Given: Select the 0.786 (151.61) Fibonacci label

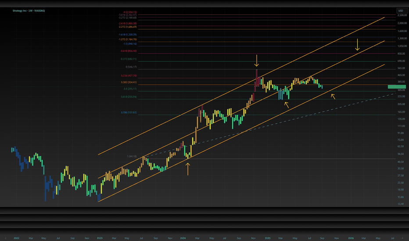Looking at the screenshot, I should tap(129, 113).
